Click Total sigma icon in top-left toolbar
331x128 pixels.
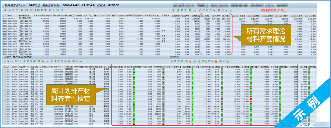pos(21,10)
